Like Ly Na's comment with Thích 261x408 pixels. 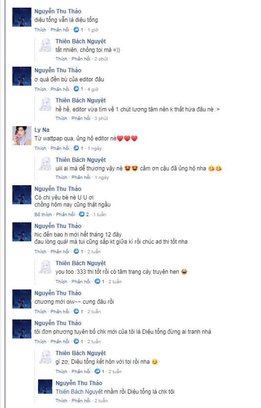pyautogui.click(x=40, y=149)
